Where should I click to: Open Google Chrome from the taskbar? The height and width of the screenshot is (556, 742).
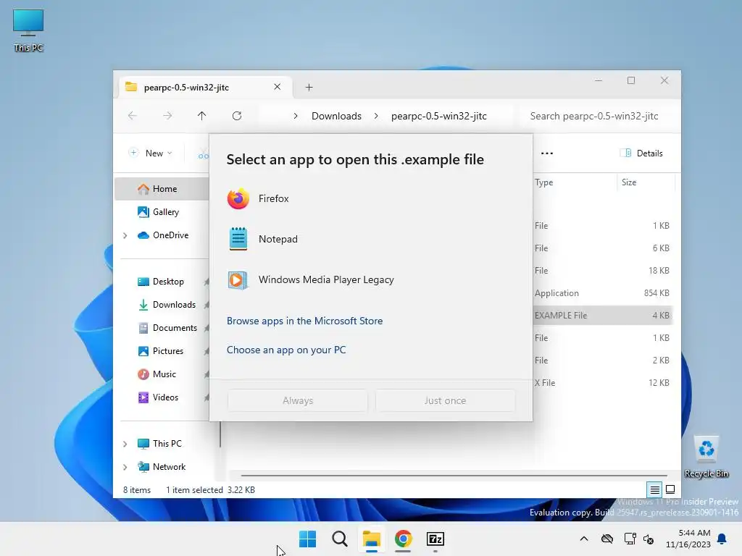point(403,539)
